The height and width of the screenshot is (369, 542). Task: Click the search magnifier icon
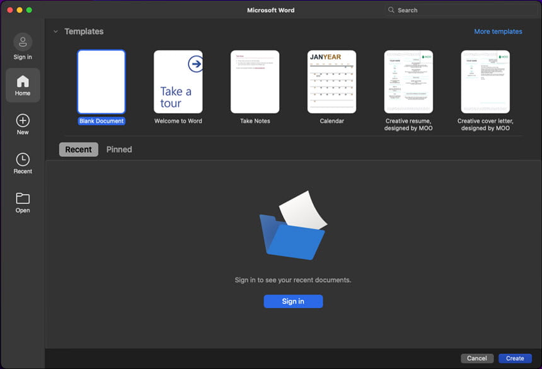391,10
